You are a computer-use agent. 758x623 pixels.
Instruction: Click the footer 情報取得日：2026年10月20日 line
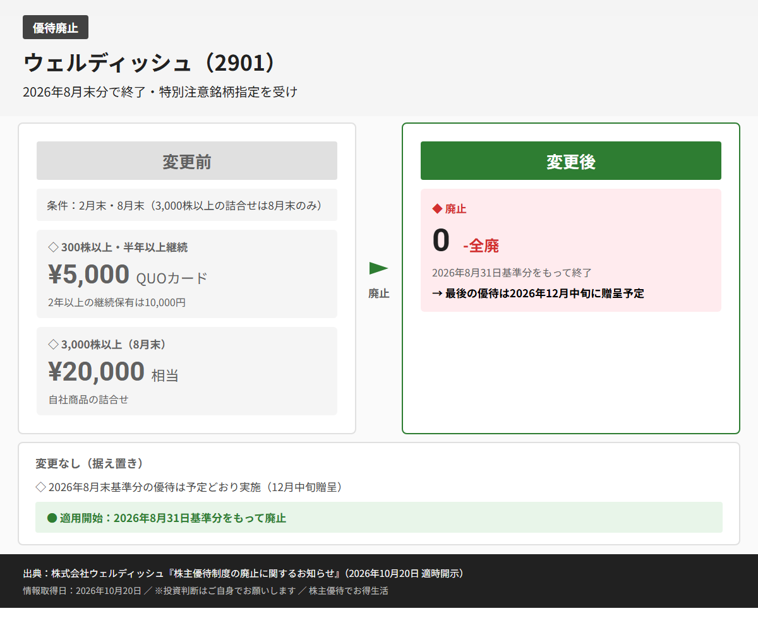click(x=205, y=591)
